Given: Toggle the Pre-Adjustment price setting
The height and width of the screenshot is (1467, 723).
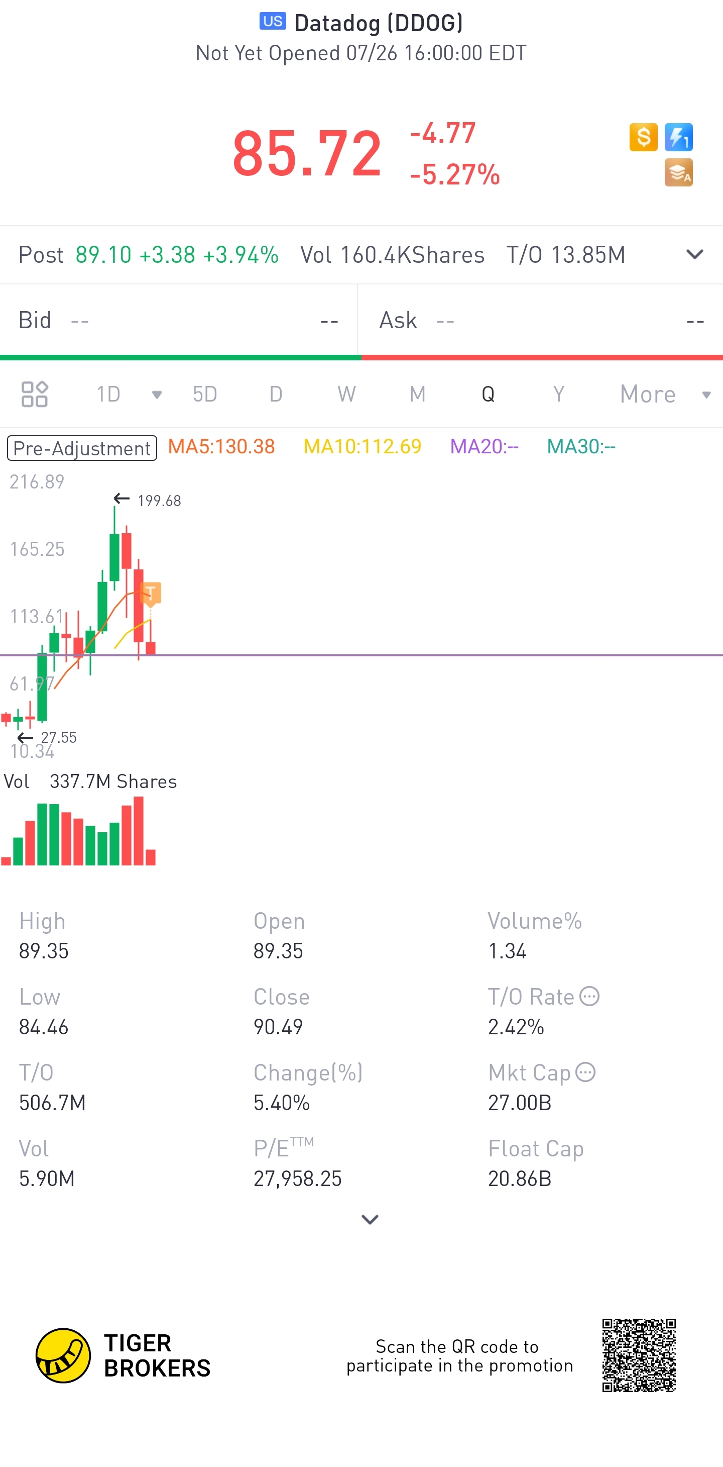Looking at the screenshot, I should click(x=82, y=448).
